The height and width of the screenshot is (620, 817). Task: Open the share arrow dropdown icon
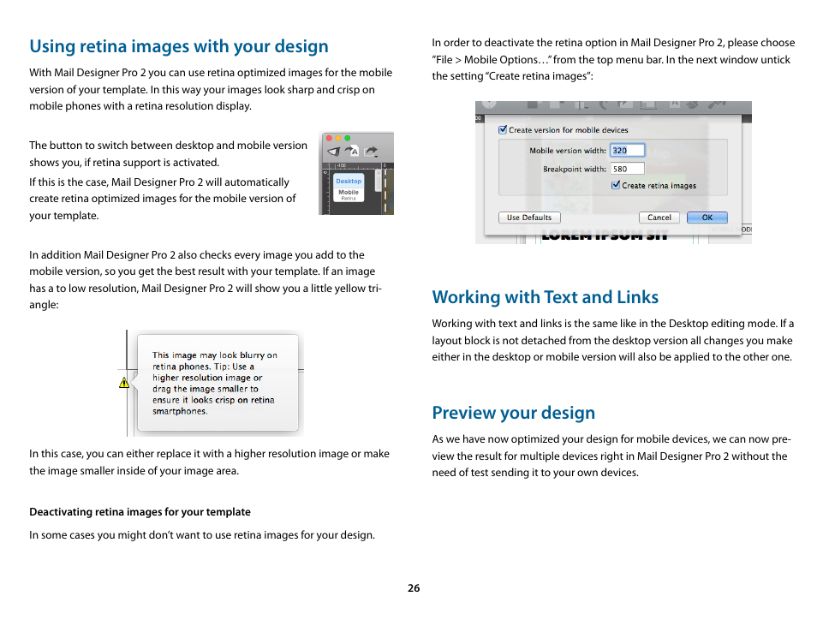point(371,152)
